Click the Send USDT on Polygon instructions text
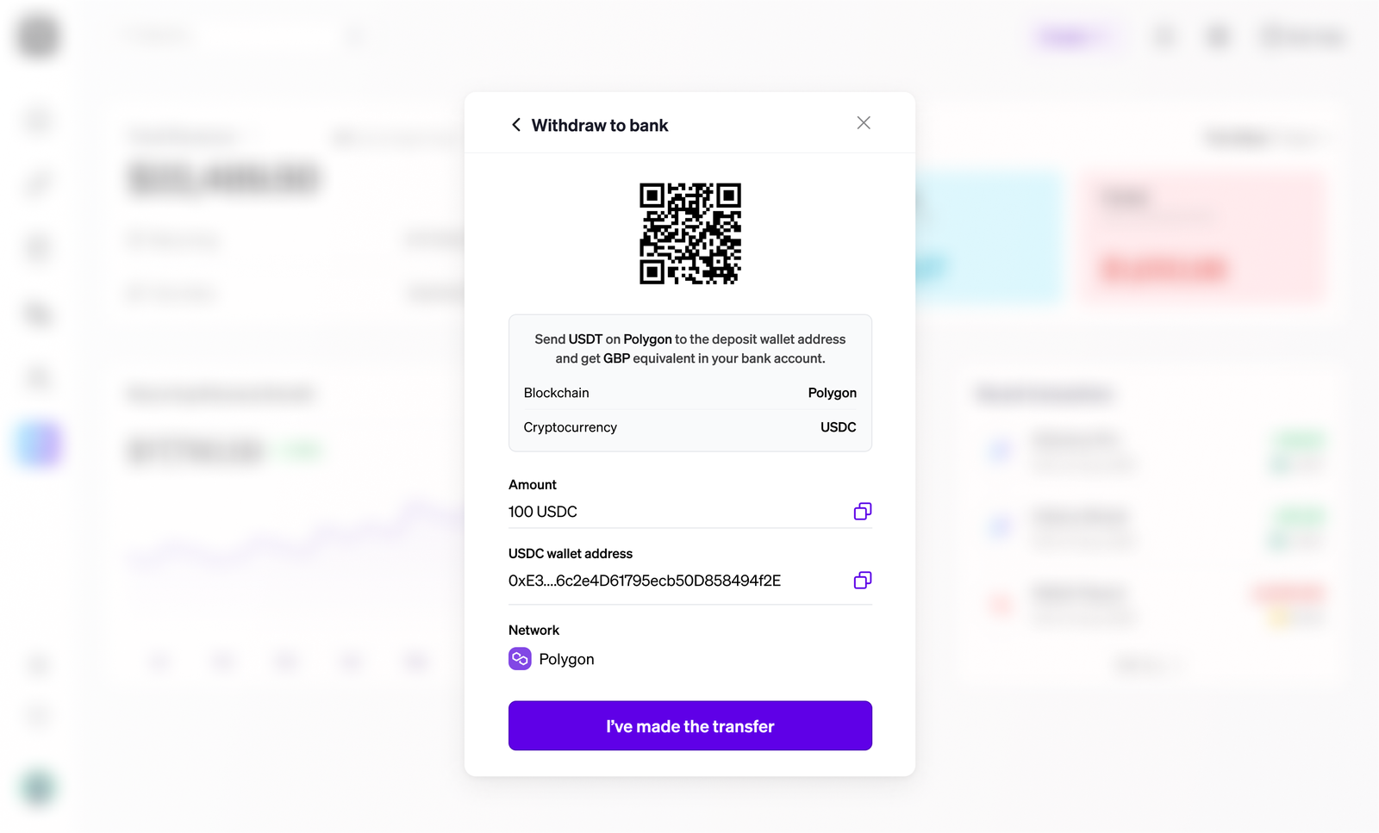 click(x=690, y=349)
